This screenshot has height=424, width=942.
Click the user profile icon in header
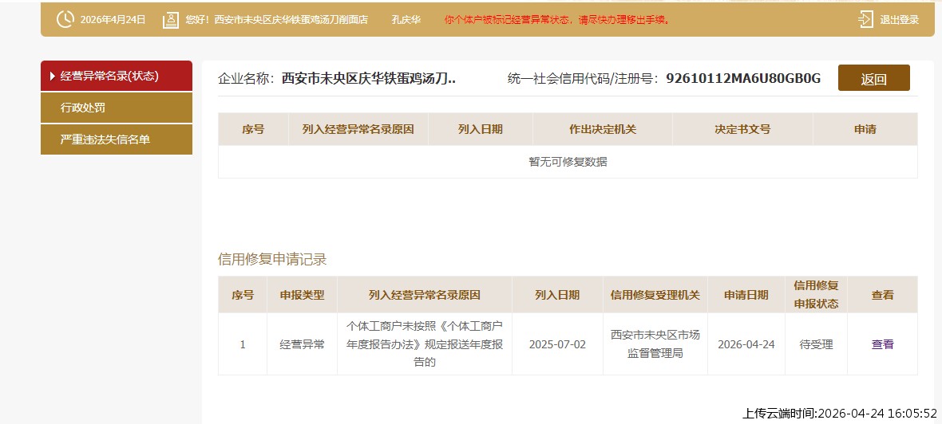170,20
